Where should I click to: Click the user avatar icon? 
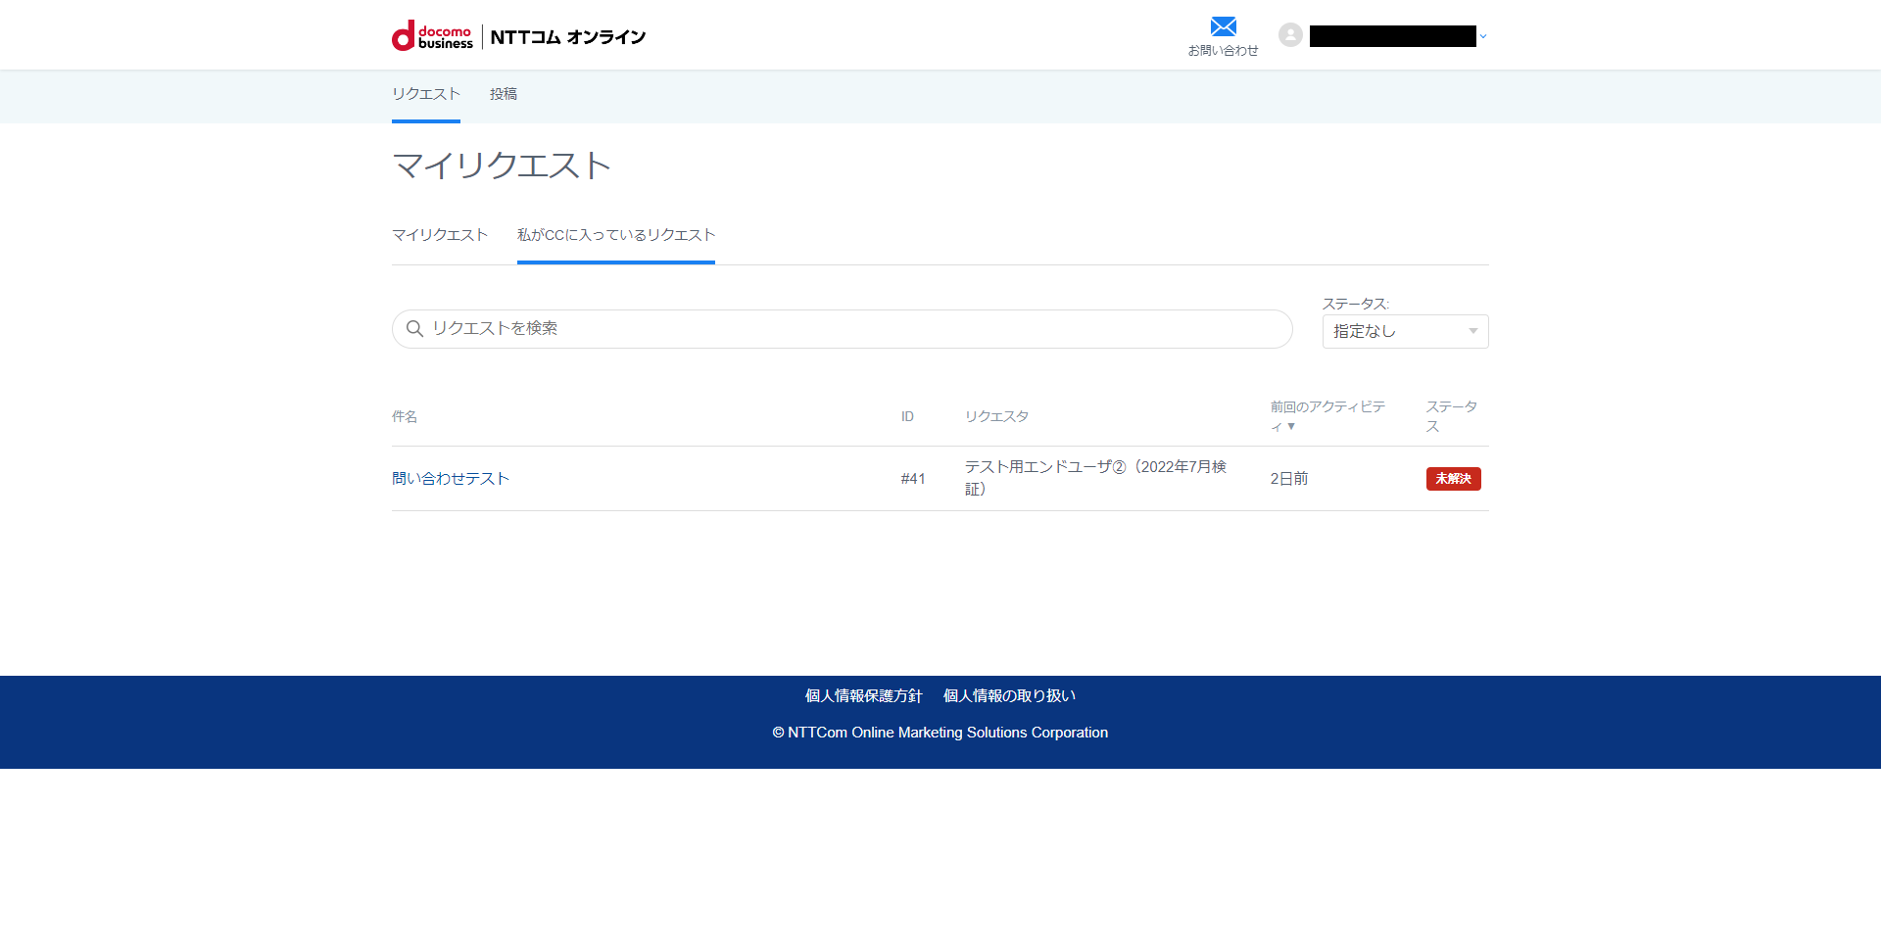click(x=1290, y=35)
